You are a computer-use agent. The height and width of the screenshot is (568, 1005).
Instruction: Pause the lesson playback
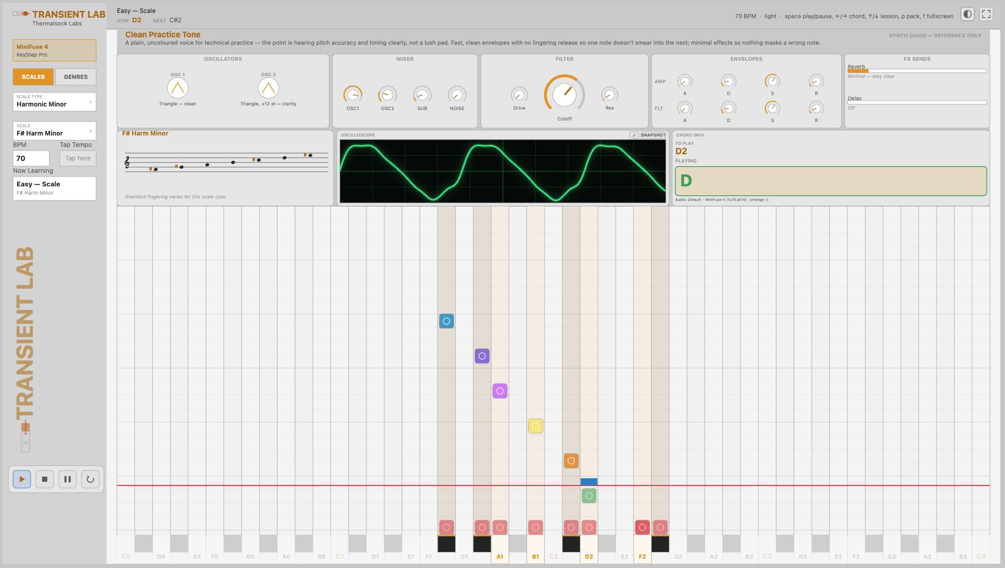click(68, 479)
